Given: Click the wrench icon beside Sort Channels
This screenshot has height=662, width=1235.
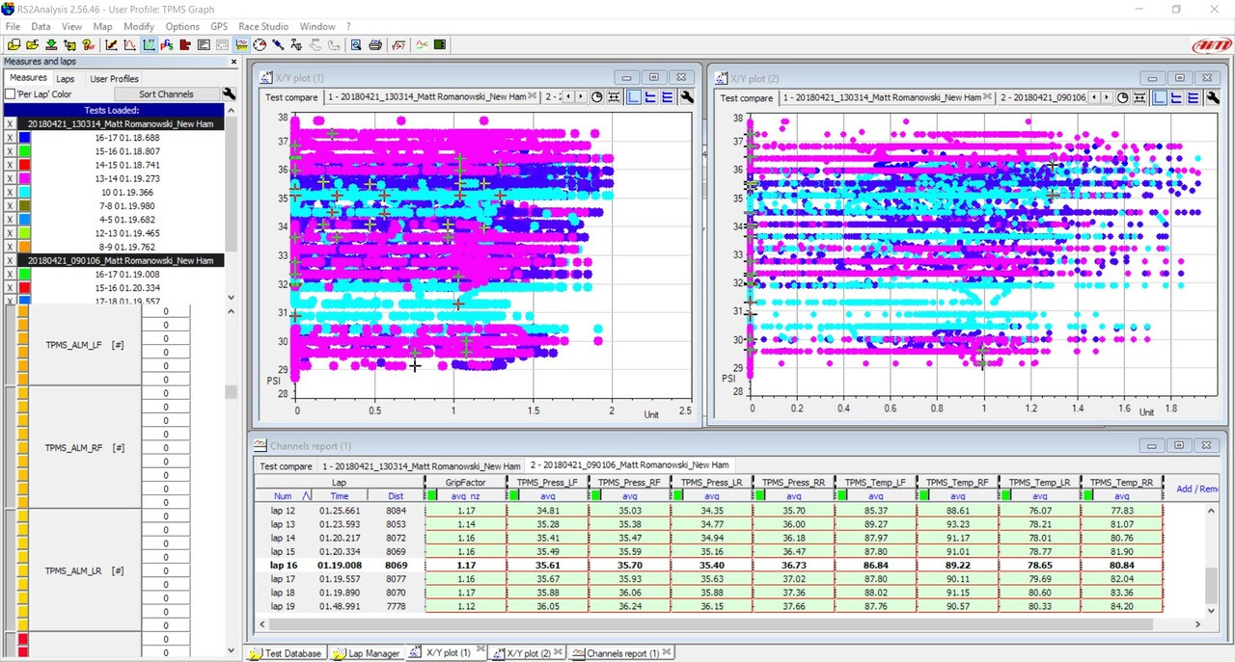Looking at the screenshot, I should tap(229, 94).
